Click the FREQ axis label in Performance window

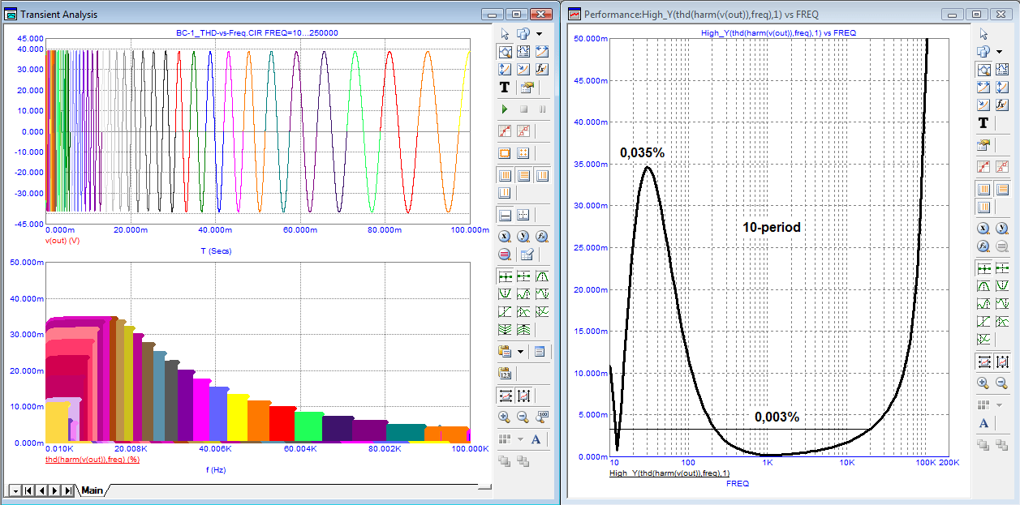tap(738, 483)
